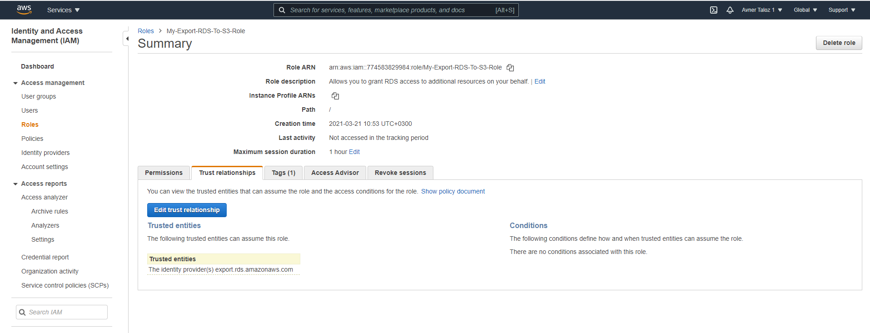Switch to the Permissions tab

(164, 173)
